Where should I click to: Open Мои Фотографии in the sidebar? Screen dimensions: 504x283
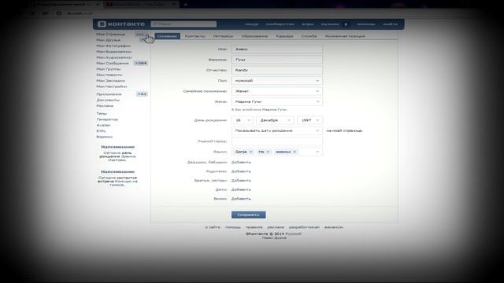pyautogui.click(x=113, y=46)
